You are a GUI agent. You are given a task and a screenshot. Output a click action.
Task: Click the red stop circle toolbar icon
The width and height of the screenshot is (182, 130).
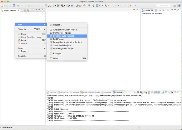(x=109, y=6)
